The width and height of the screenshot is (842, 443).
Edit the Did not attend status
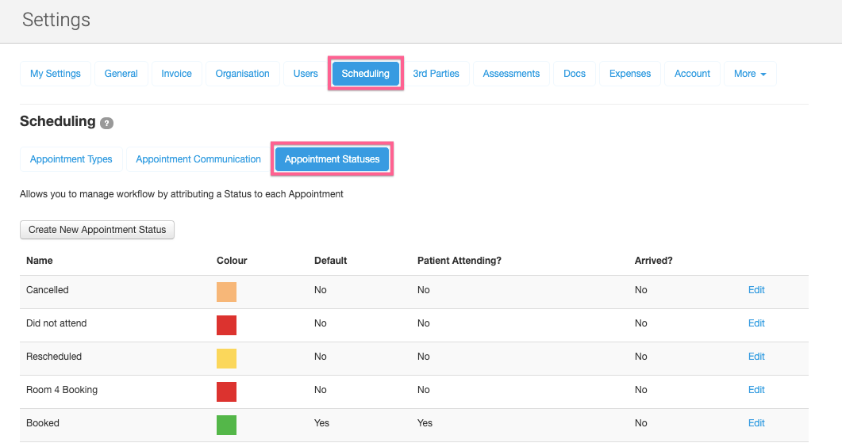pyautogui.click(x=756, y=323)
